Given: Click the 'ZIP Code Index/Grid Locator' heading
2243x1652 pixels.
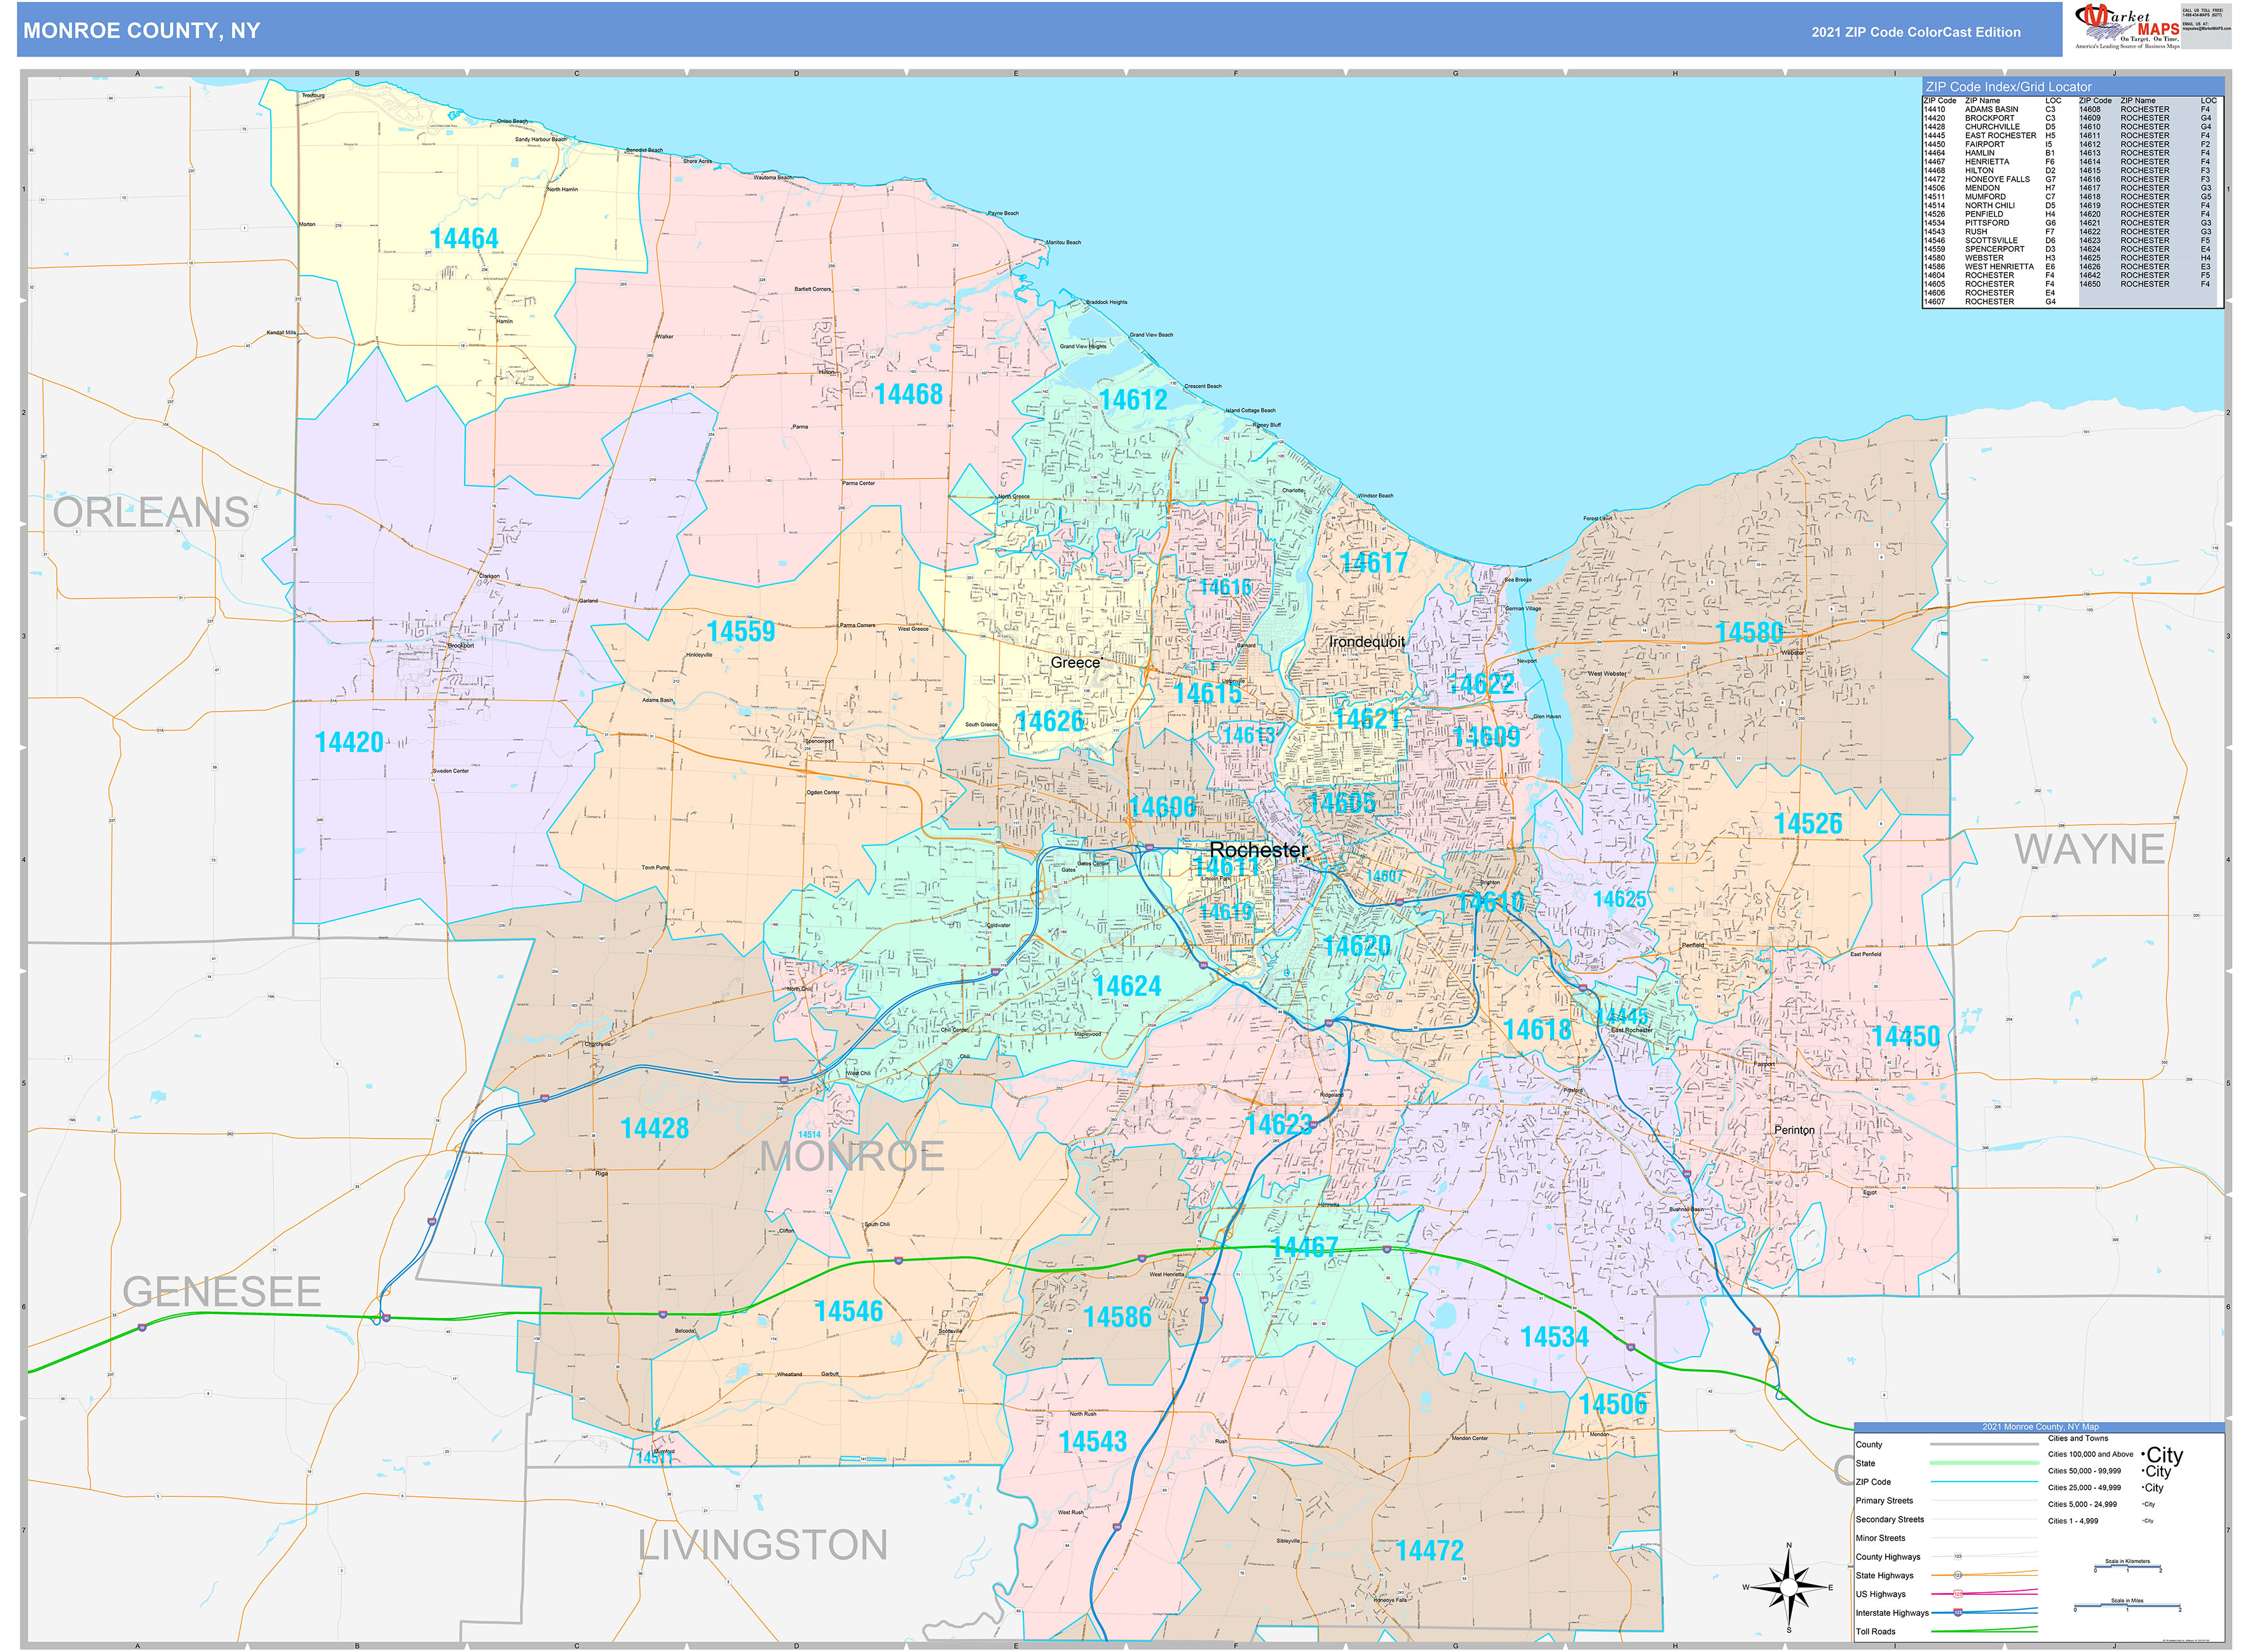Looking at the screenshot, I should click(2009, 87).
